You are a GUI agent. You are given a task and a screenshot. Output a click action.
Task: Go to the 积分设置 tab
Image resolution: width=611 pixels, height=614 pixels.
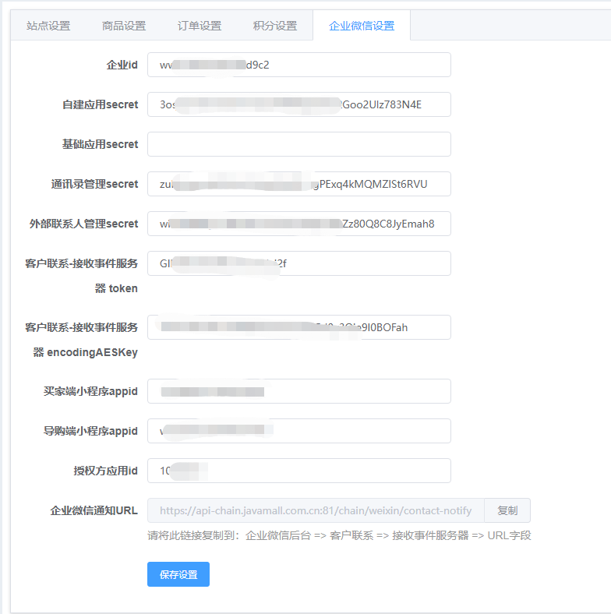(275, 26)
